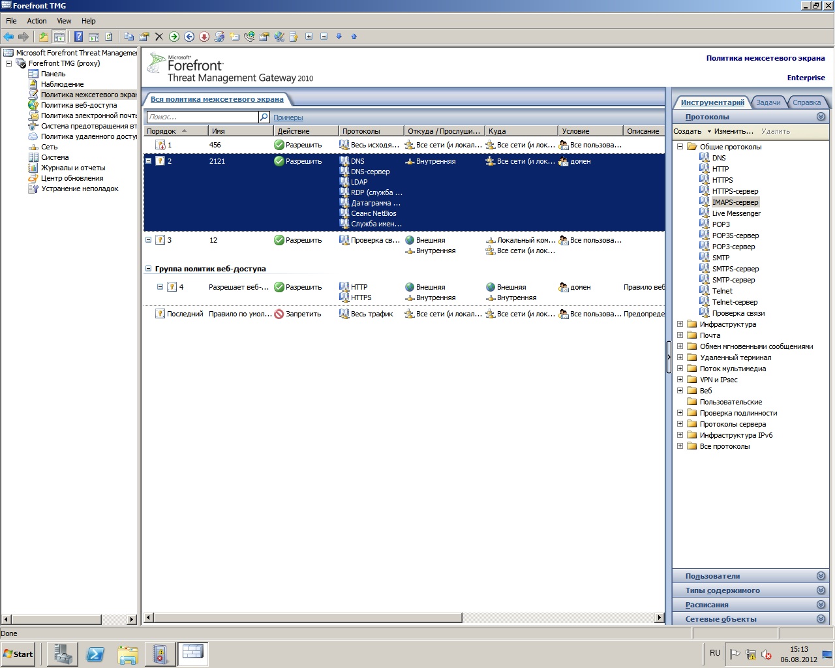The width and height of the screenshot is (835, 668).
Task: Click the Поиск search input field
Action: click(202, 117)
